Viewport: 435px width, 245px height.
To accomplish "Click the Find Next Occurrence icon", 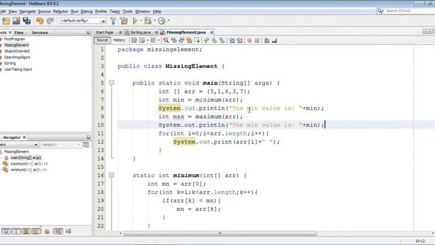I will point(181,41).
